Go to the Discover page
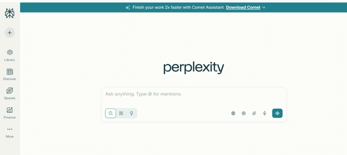The height and width of the screenshot is (155, 347). pyautogui.click(x=9, y=74)
